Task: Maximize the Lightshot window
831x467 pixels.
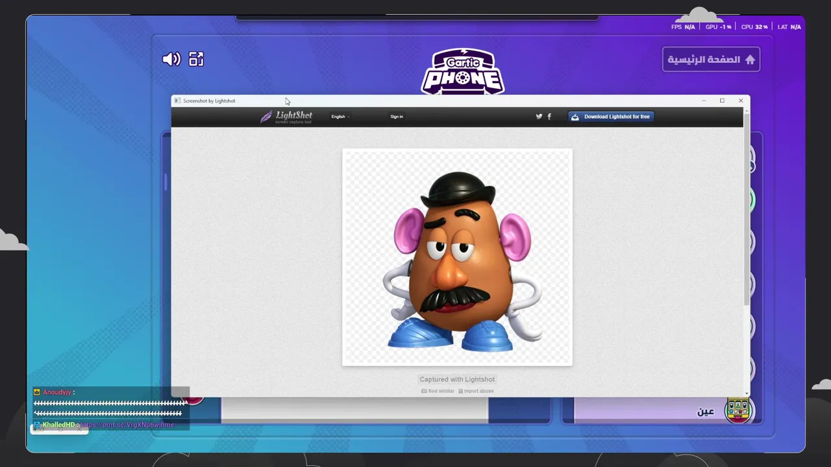Action: tap(722, 101)
